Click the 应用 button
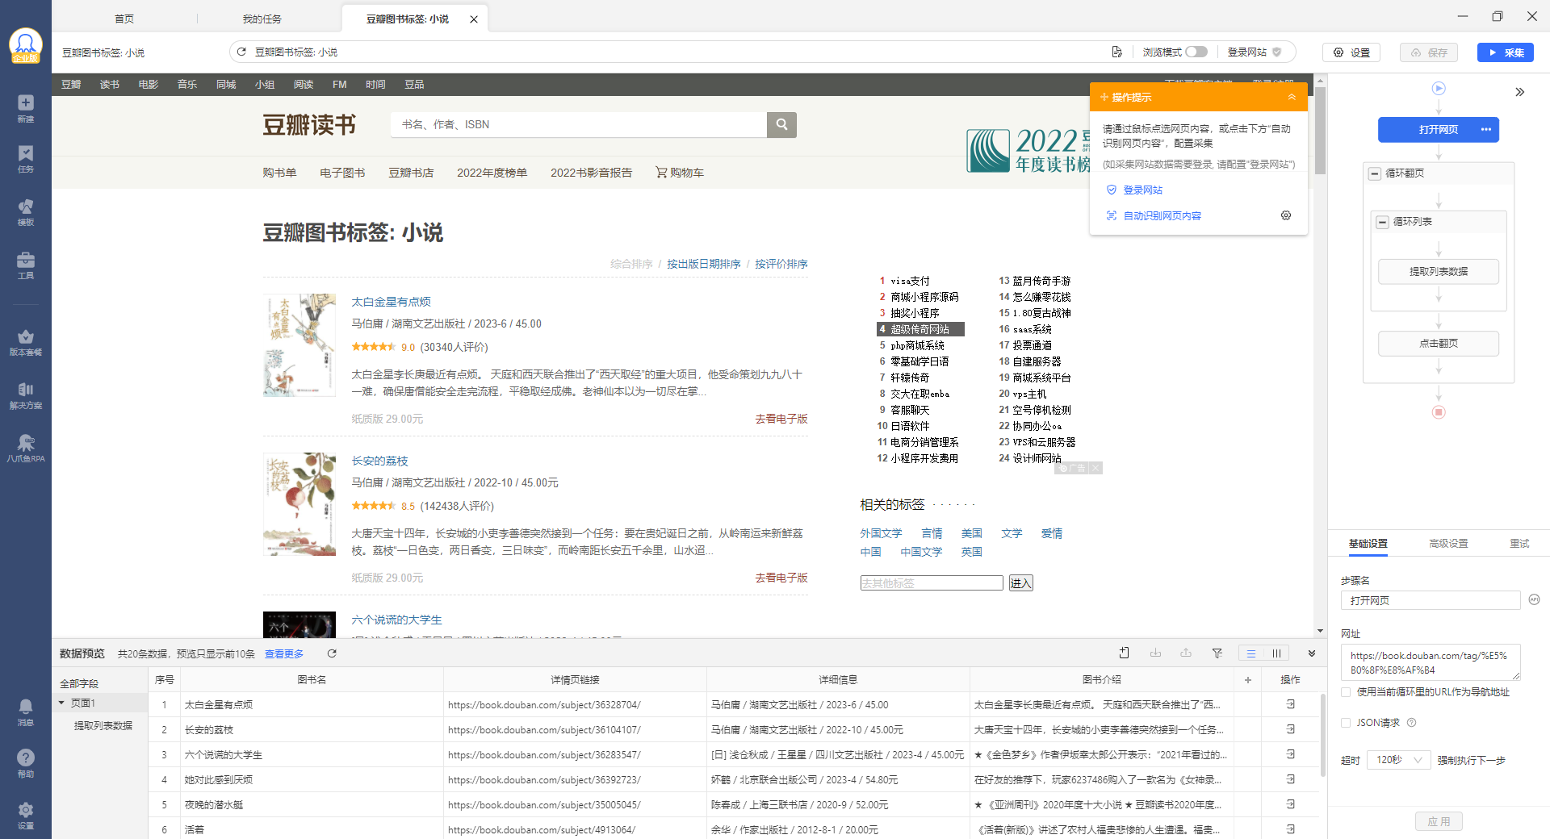Image resolution: width=1550 pixels, height=839 pixels. (1439, 821)
